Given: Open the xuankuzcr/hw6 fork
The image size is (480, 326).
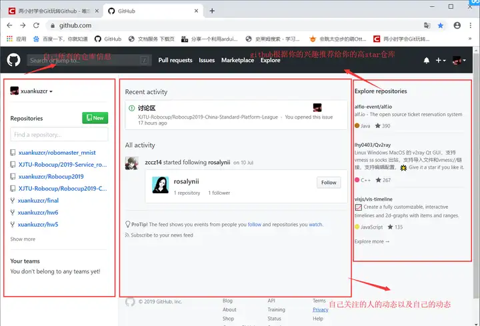Looking at the screenshot, I should coord(37,213).
